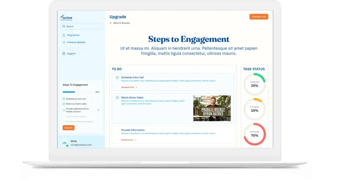
Task: Toggle the sidebar 'Schedule an intro call' checkbox
Action: tap(64, 99)
